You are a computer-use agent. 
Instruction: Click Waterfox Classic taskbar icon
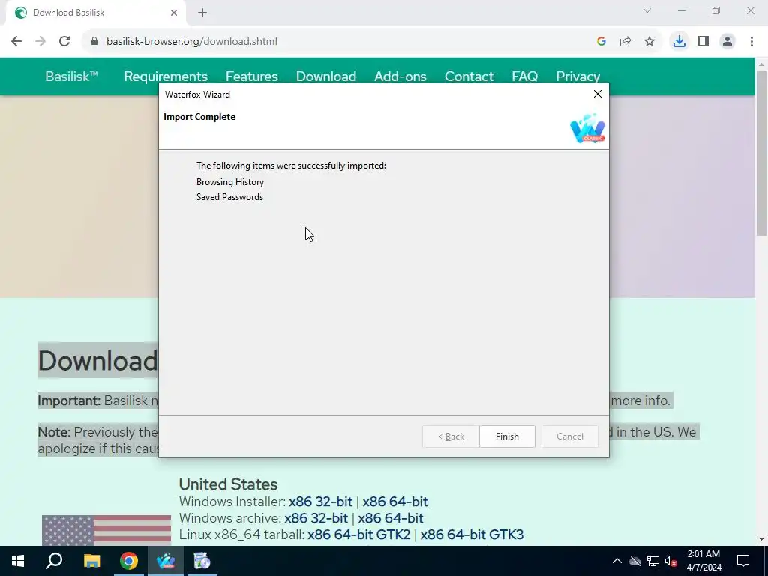click(x=166, y=561)
